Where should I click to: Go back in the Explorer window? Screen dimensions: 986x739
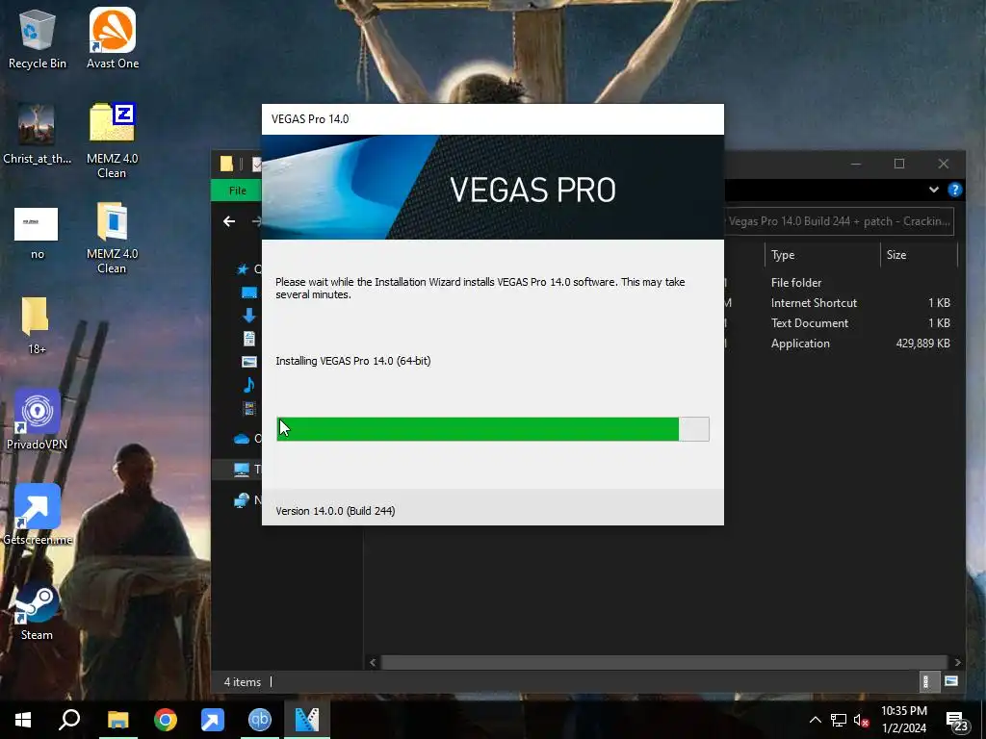[229, 221]
